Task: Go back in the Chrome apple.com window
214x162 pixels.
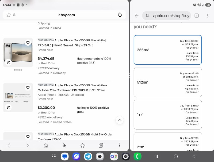Action: (137, 16)
